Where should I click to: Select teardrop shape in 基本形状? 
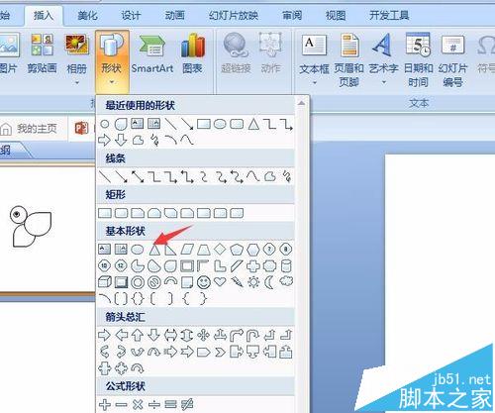coord(170,265)
